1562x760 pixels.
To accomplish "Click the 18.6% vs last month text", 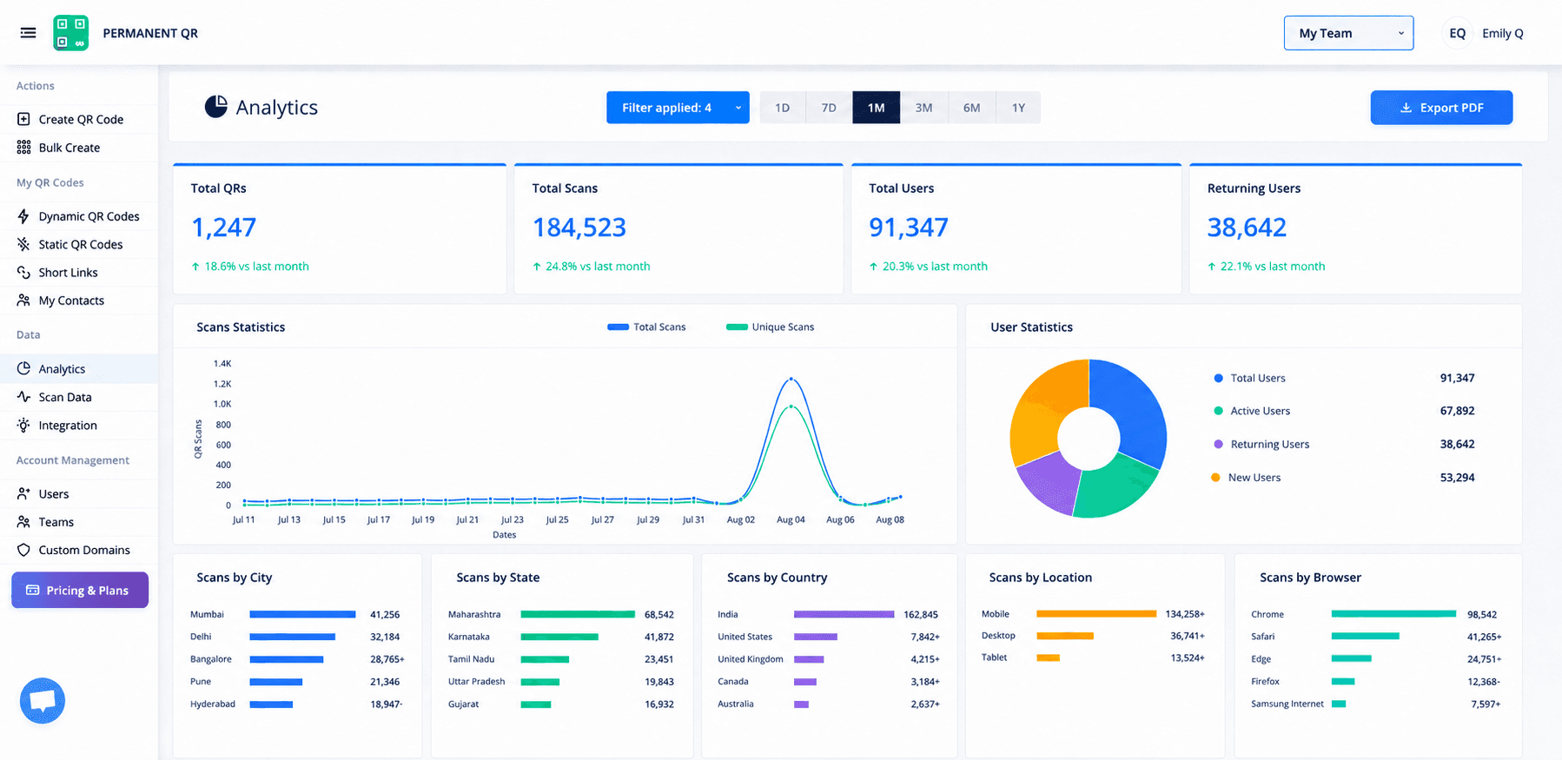I will pos(256,266).
